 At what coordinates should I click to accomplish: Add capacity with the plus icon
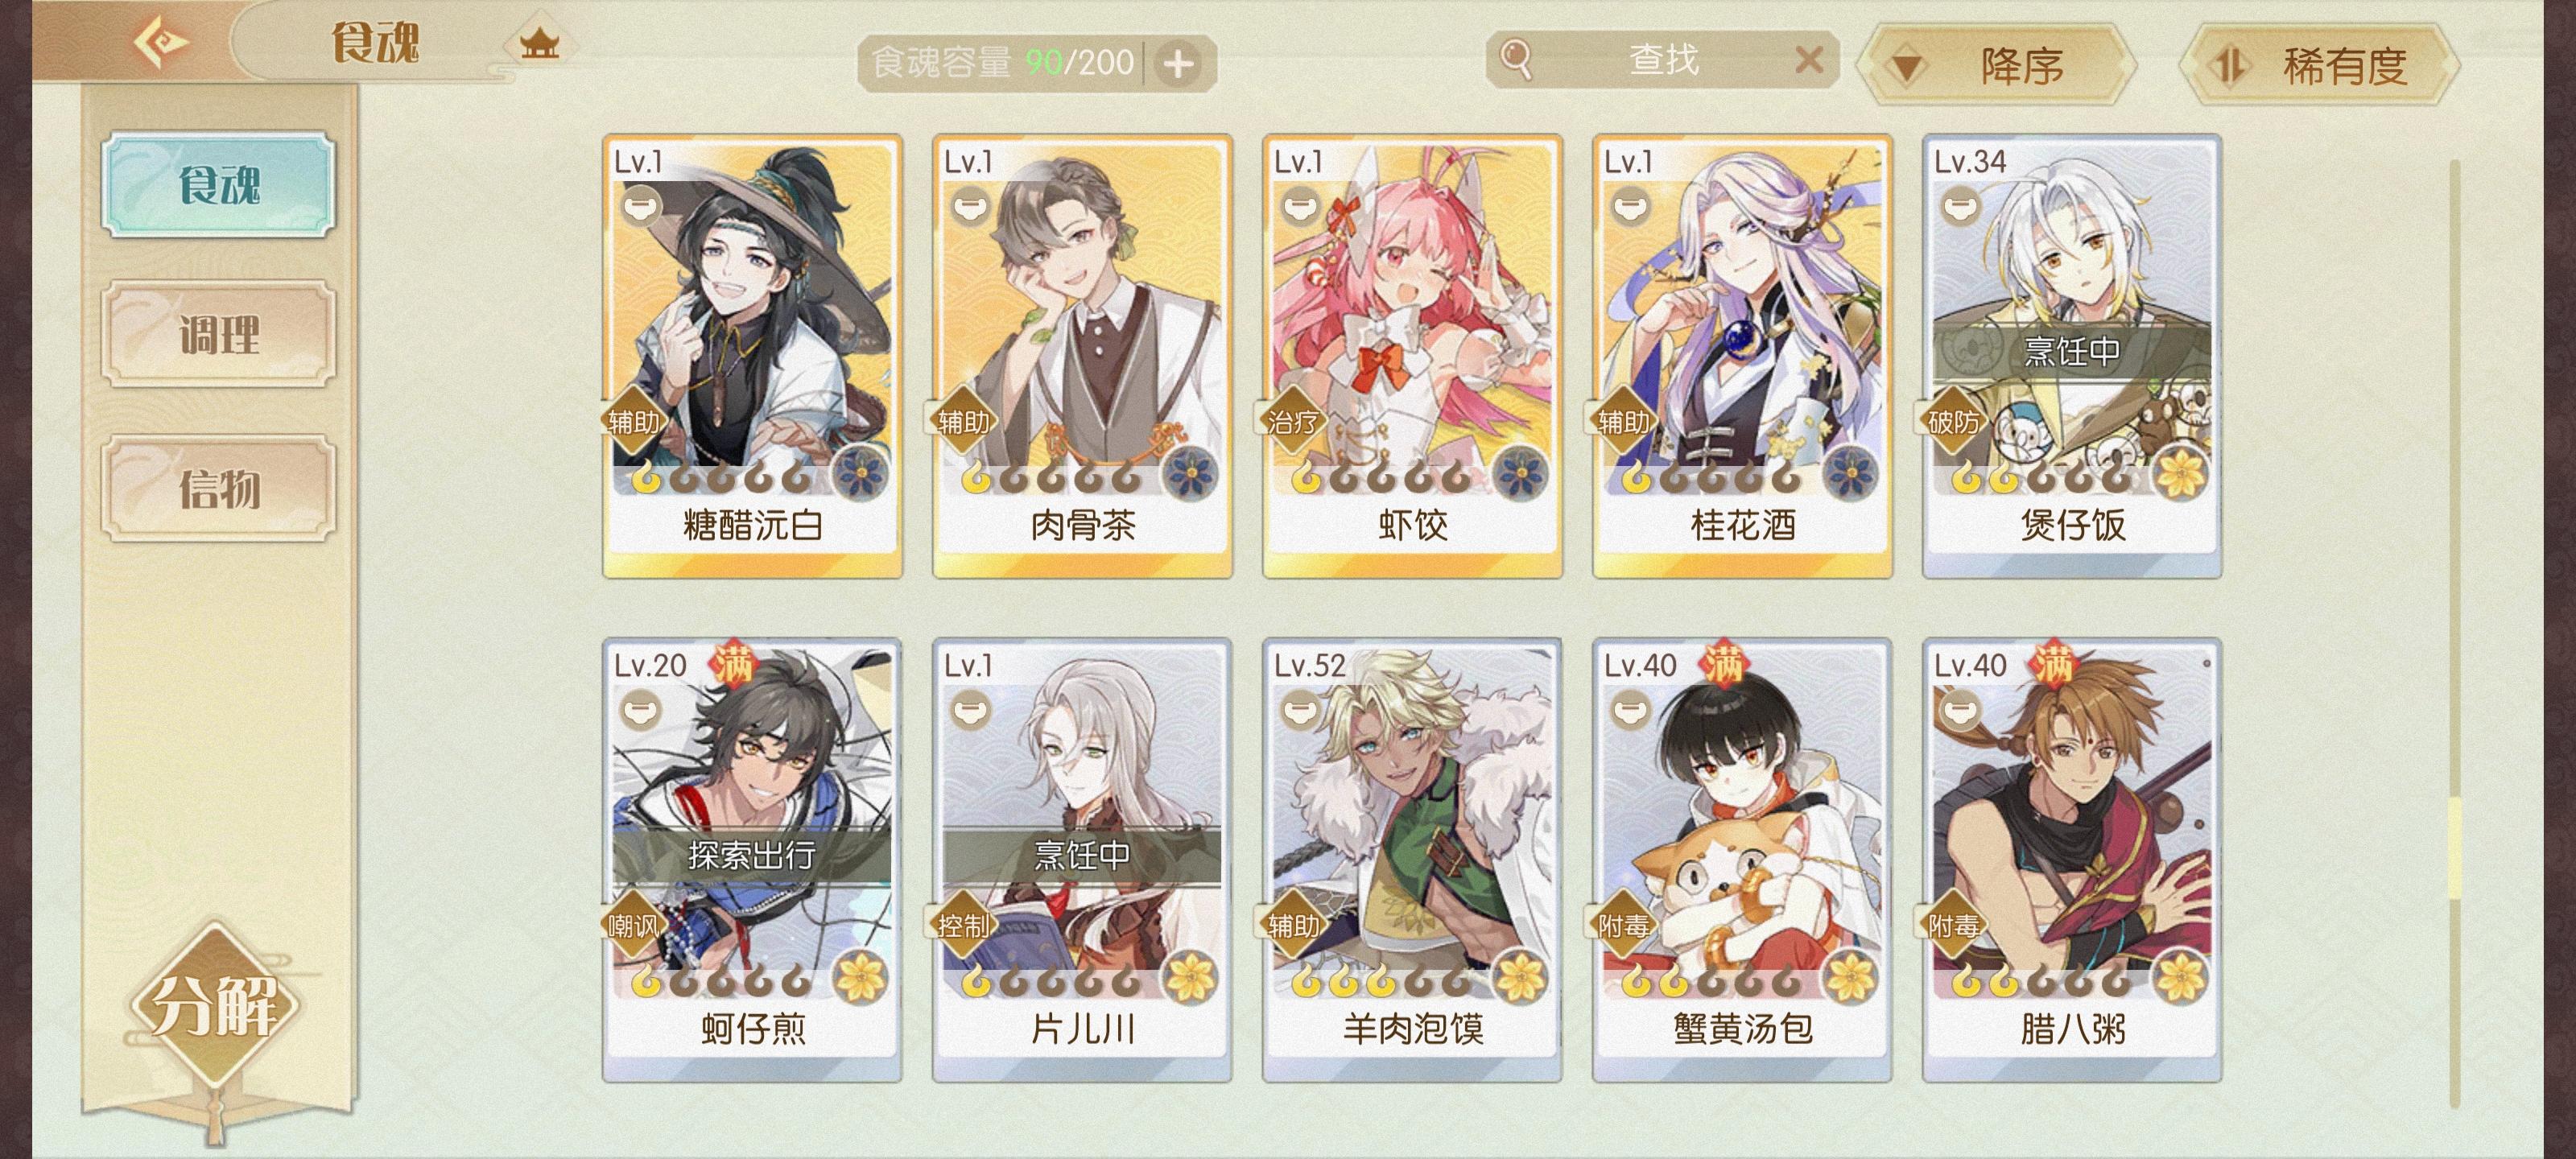pos(1178,64)
